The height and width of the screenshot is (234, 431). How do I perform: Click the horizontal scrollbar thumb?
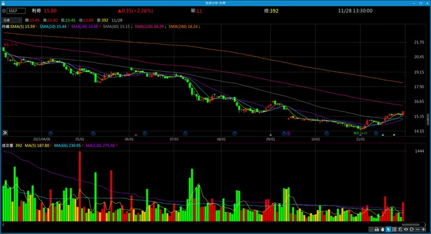[x=411, y=225]
